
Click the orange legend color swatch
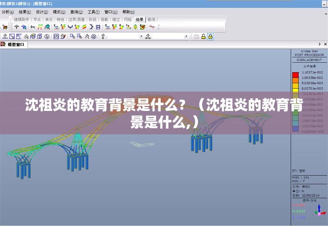tap(295, 80)
